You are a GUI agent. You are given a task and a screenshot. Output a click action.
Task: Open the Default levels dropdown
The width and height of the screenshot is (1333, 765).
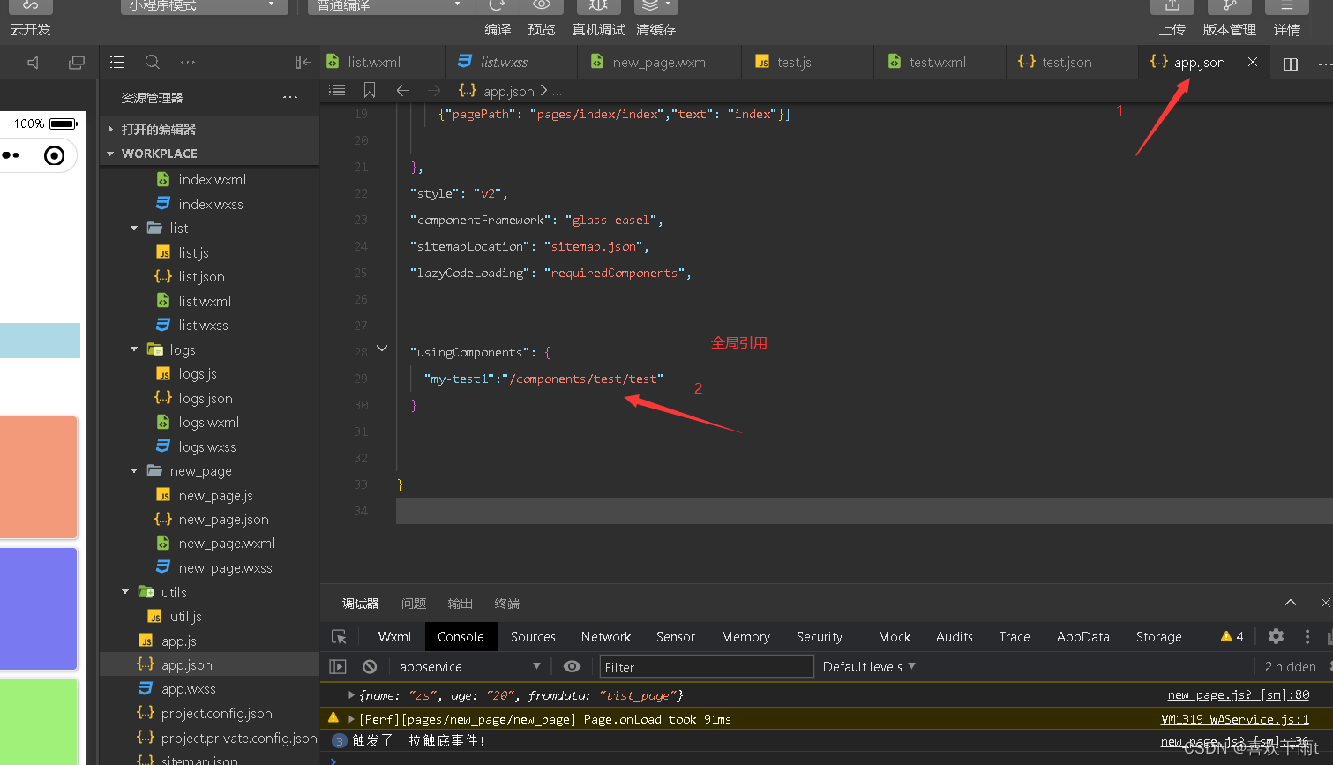pyautogui.click(x=869, y=666)
